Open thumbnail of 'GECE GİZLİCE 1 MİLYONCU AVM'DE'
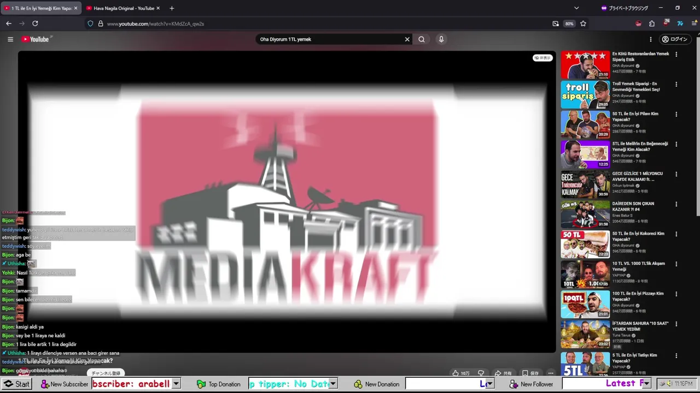The width and height of the screenshot is (700, 393). click(x=585, y=184)
